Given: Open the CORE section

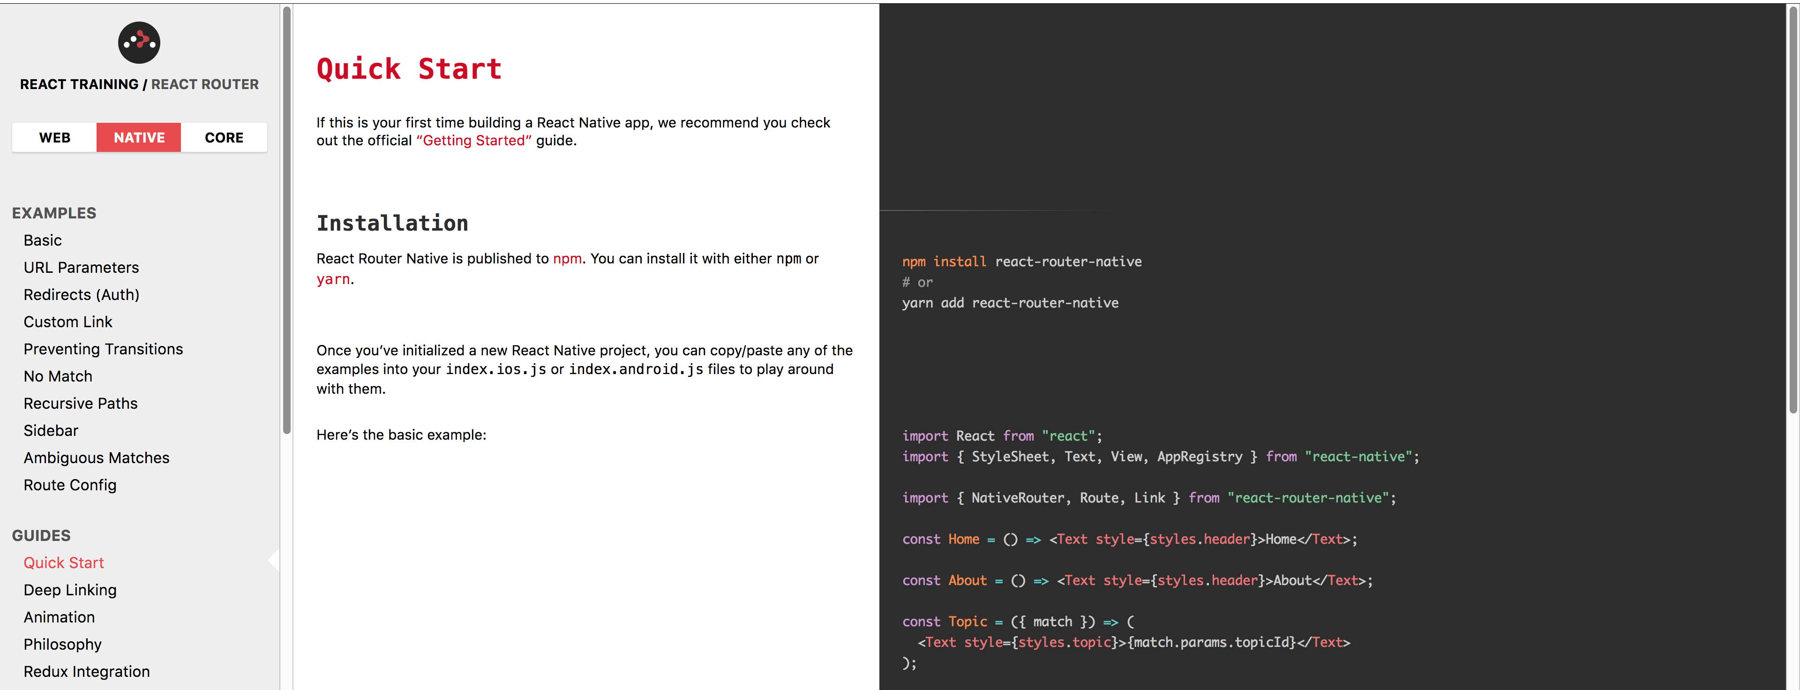Looking at the screenshot, I should [224, 137].
